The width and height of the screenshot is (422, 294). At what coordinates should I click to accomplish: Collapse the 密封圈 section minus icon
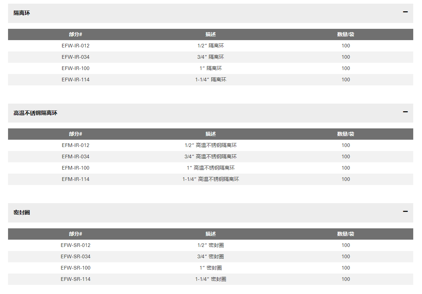pos(405,212)
